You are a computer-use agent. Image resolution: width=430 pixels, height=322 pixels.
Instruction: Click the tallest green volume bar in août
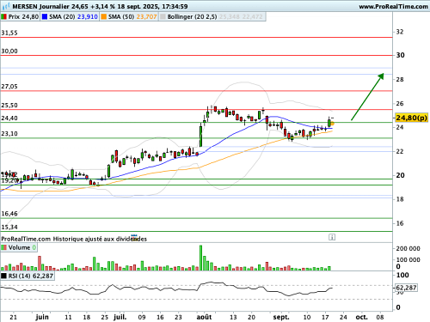(200, 258)
